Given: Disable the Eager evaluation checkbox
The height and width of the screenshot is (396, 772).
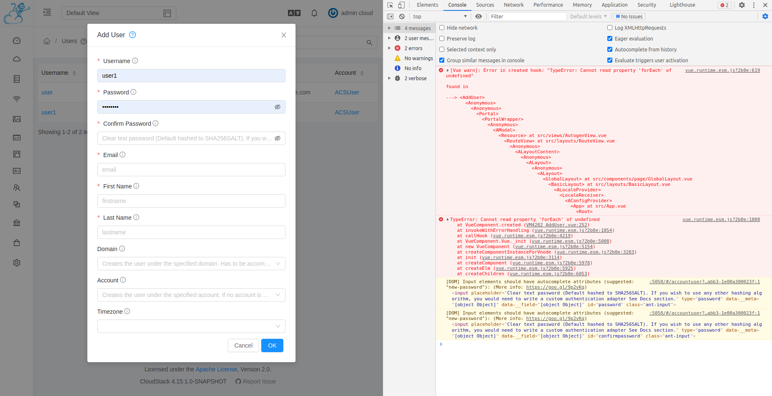Looking at the screenshot, I should click(x=610, y=38).
